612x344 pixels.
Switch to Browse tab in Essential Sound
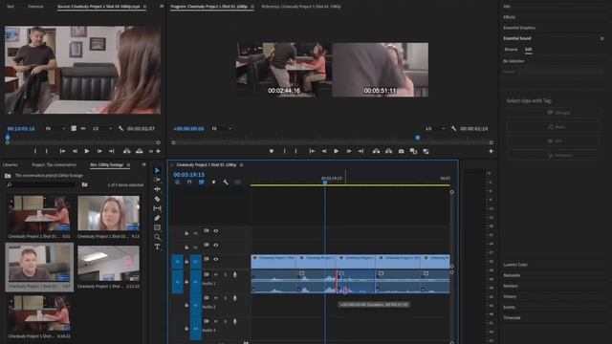pos(511,50)
